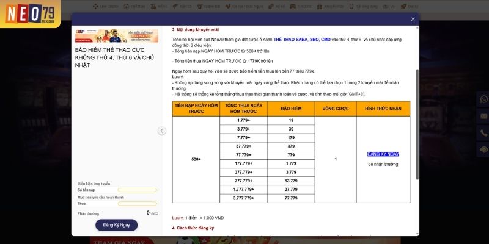
Task: Click the VÒNG CƯỢC value 1
Action: coord(336,159)
